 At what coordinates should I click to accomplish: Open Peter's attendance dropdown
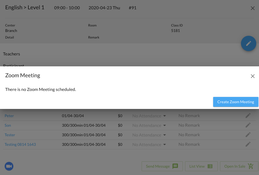[x=149, y=116]
